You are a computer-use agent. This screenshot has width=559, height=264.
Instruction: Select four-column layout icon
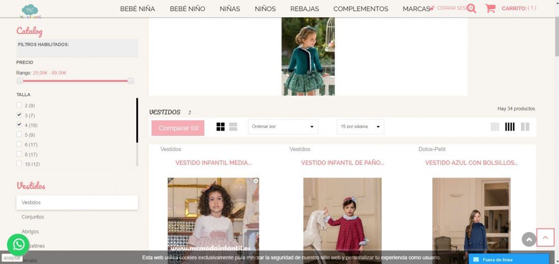(510, 127)
